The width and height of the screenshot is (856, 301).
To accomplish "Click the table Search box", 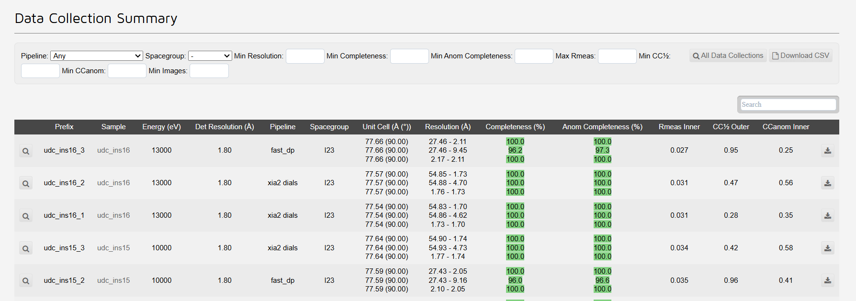I will (788, 104).
